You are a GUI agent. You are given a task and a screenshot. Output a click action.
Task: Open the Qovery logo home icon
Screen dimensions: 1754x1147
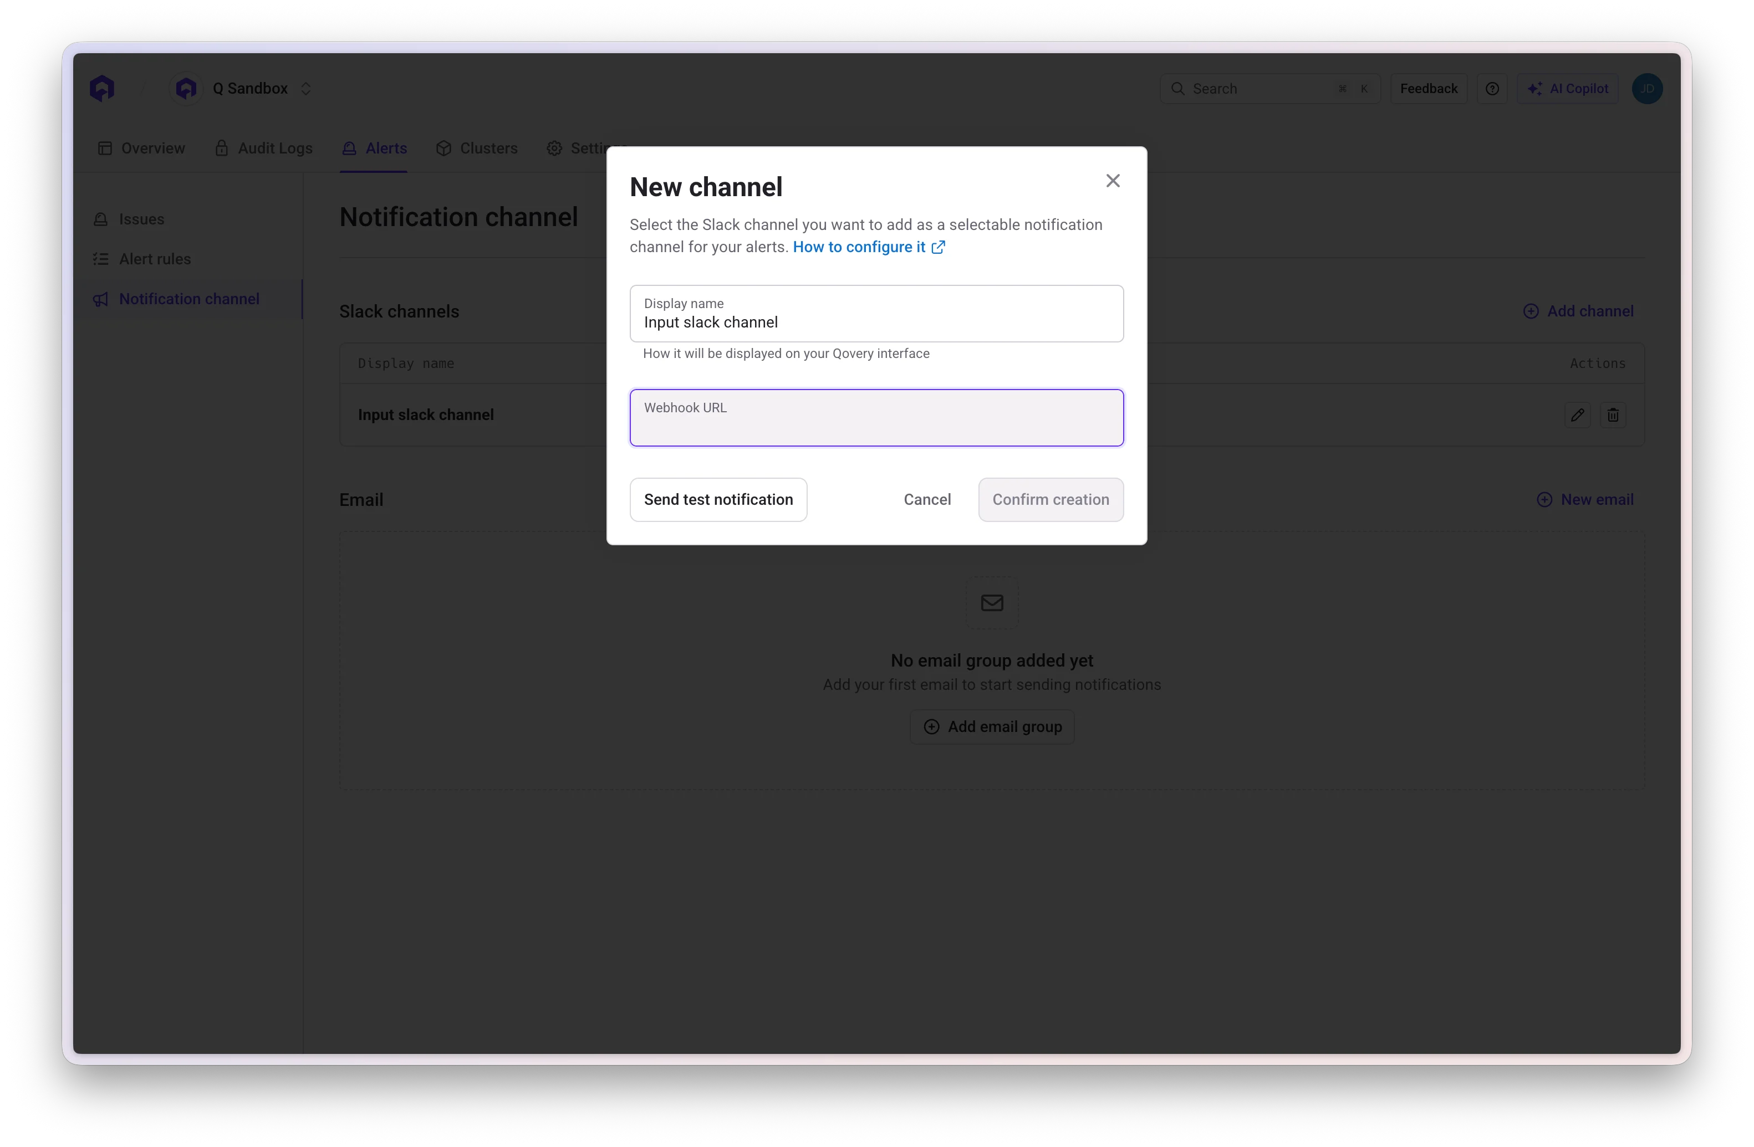click(x=103, y=89)
